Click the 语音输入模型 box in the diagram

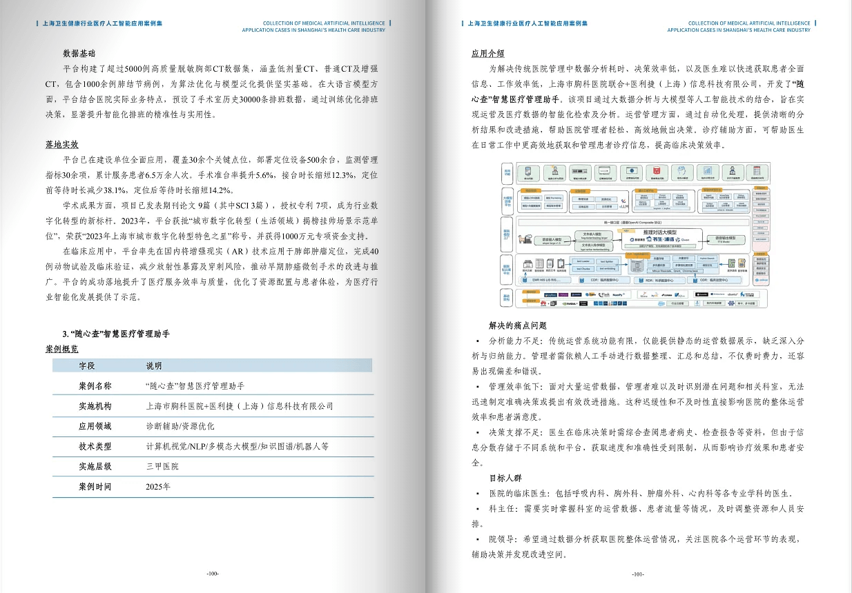(x=552, y=241)
